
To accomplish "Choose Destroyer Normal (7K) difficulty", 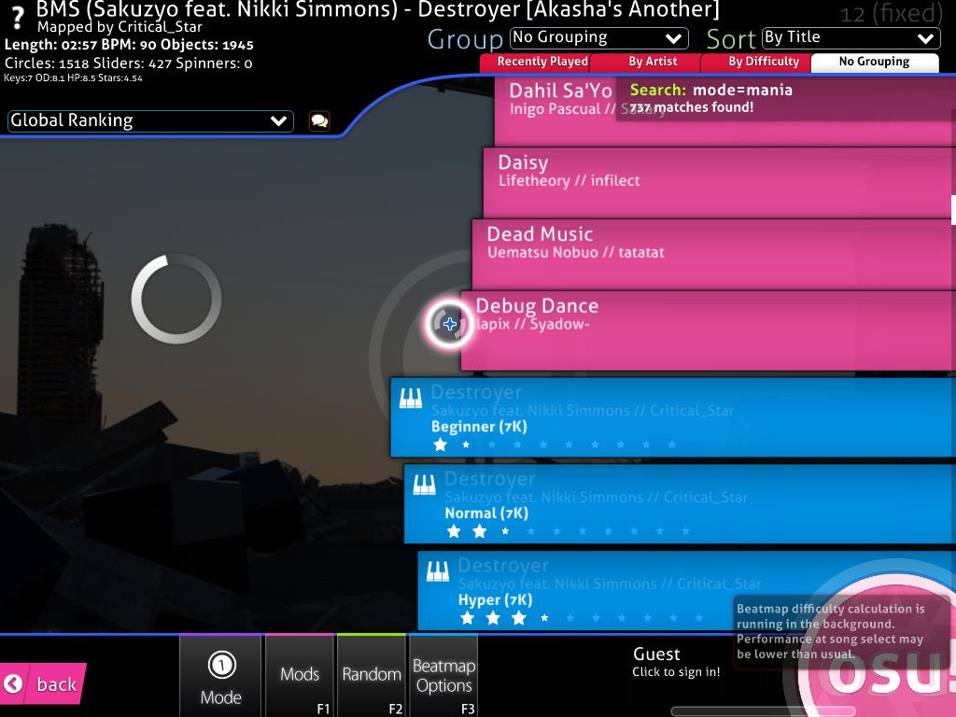I will coord(680,503).
